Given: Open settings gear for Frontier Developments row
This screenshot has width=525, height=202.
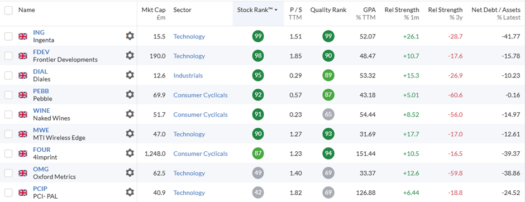Looking at the screenshot, I should point(130,55).
